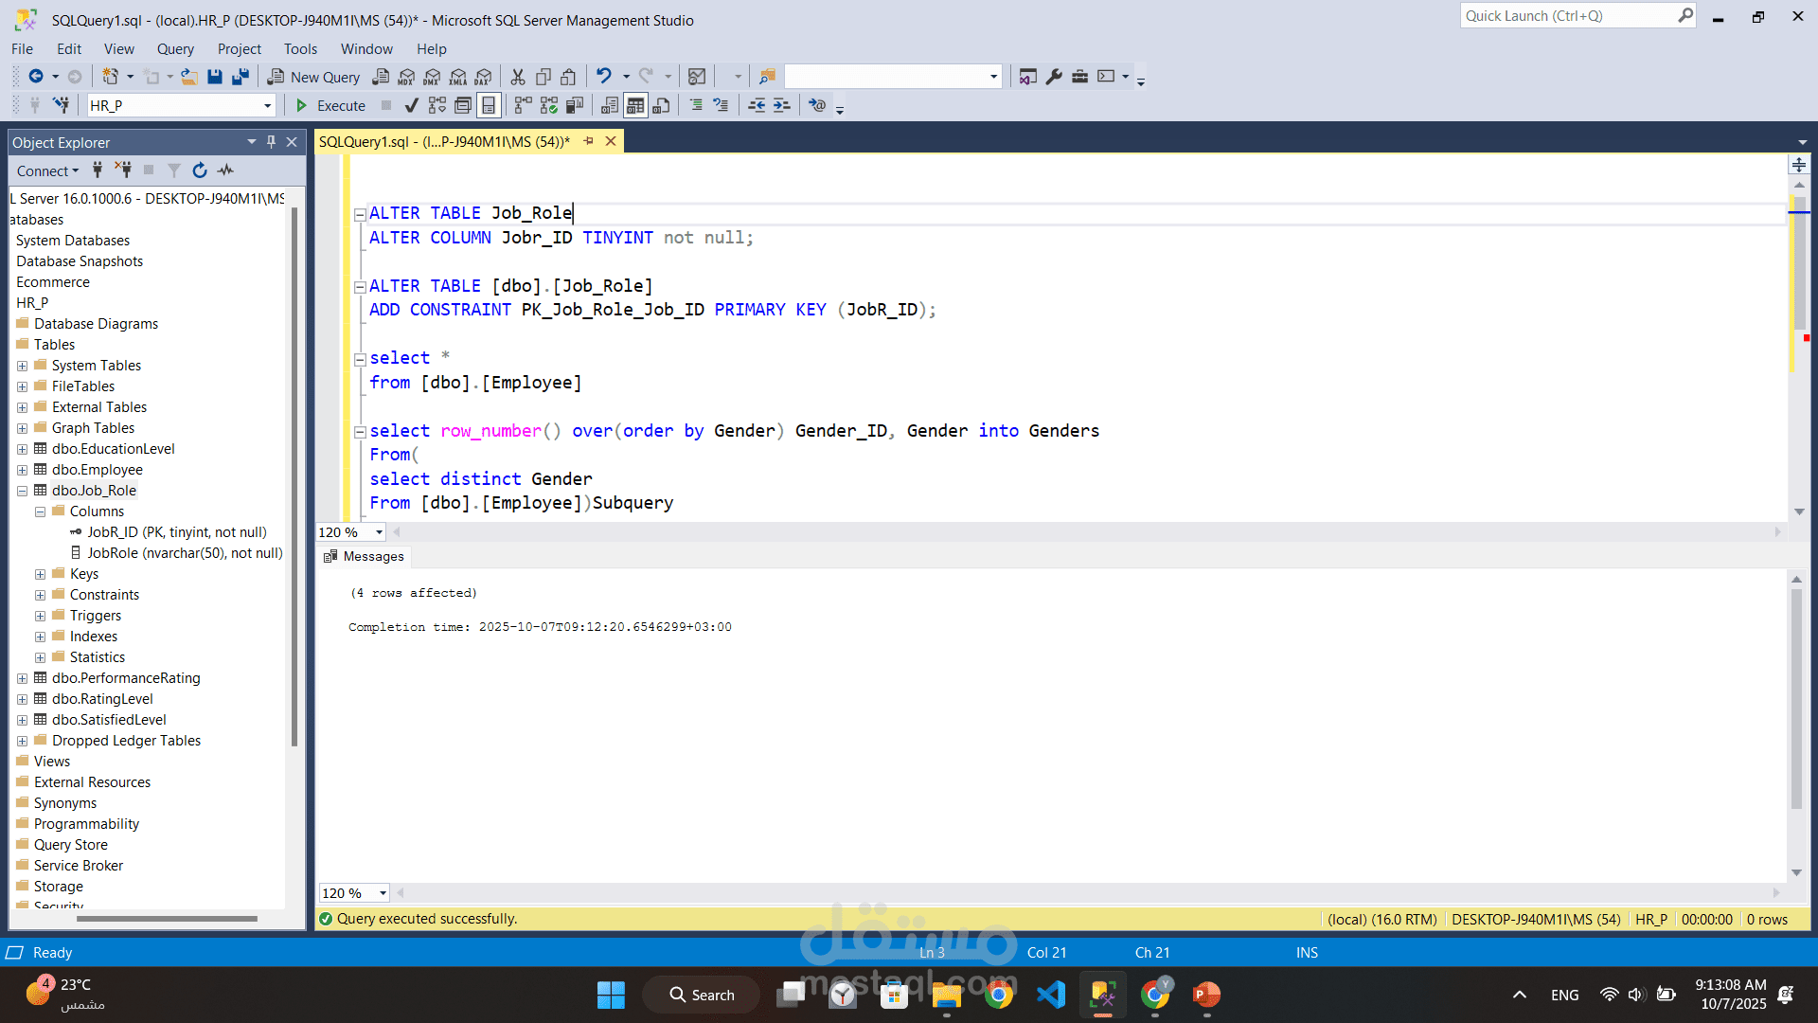Select the Messages tab
Image resolution: width=1818 pixels, height=1023 pixels.
click(365, 556)
